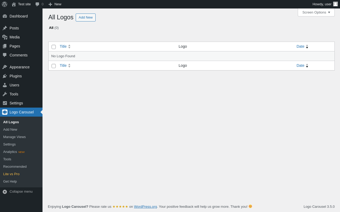Click the Logo column header
Screen dimensions: 340x212
(x=183, y=46)
